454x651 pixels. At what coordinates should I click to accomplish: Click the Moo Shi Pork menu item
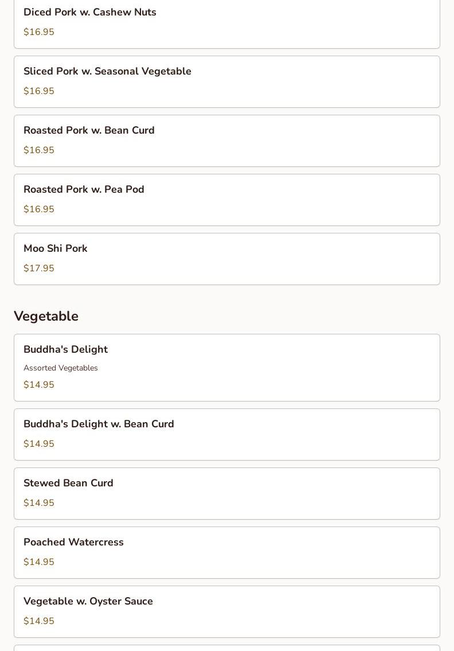(x=56, y=249)
